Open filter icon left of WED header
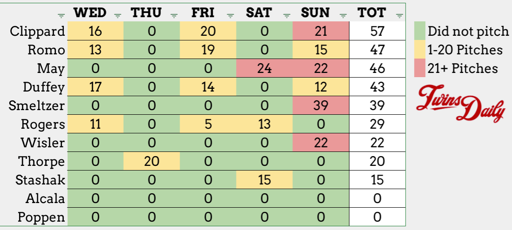This screenshot has height=230, width=512. [62, 16]
